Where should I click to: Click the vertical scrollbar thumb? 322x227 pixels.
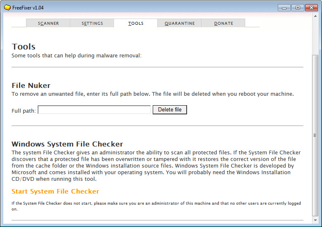[x=315, y=135]
